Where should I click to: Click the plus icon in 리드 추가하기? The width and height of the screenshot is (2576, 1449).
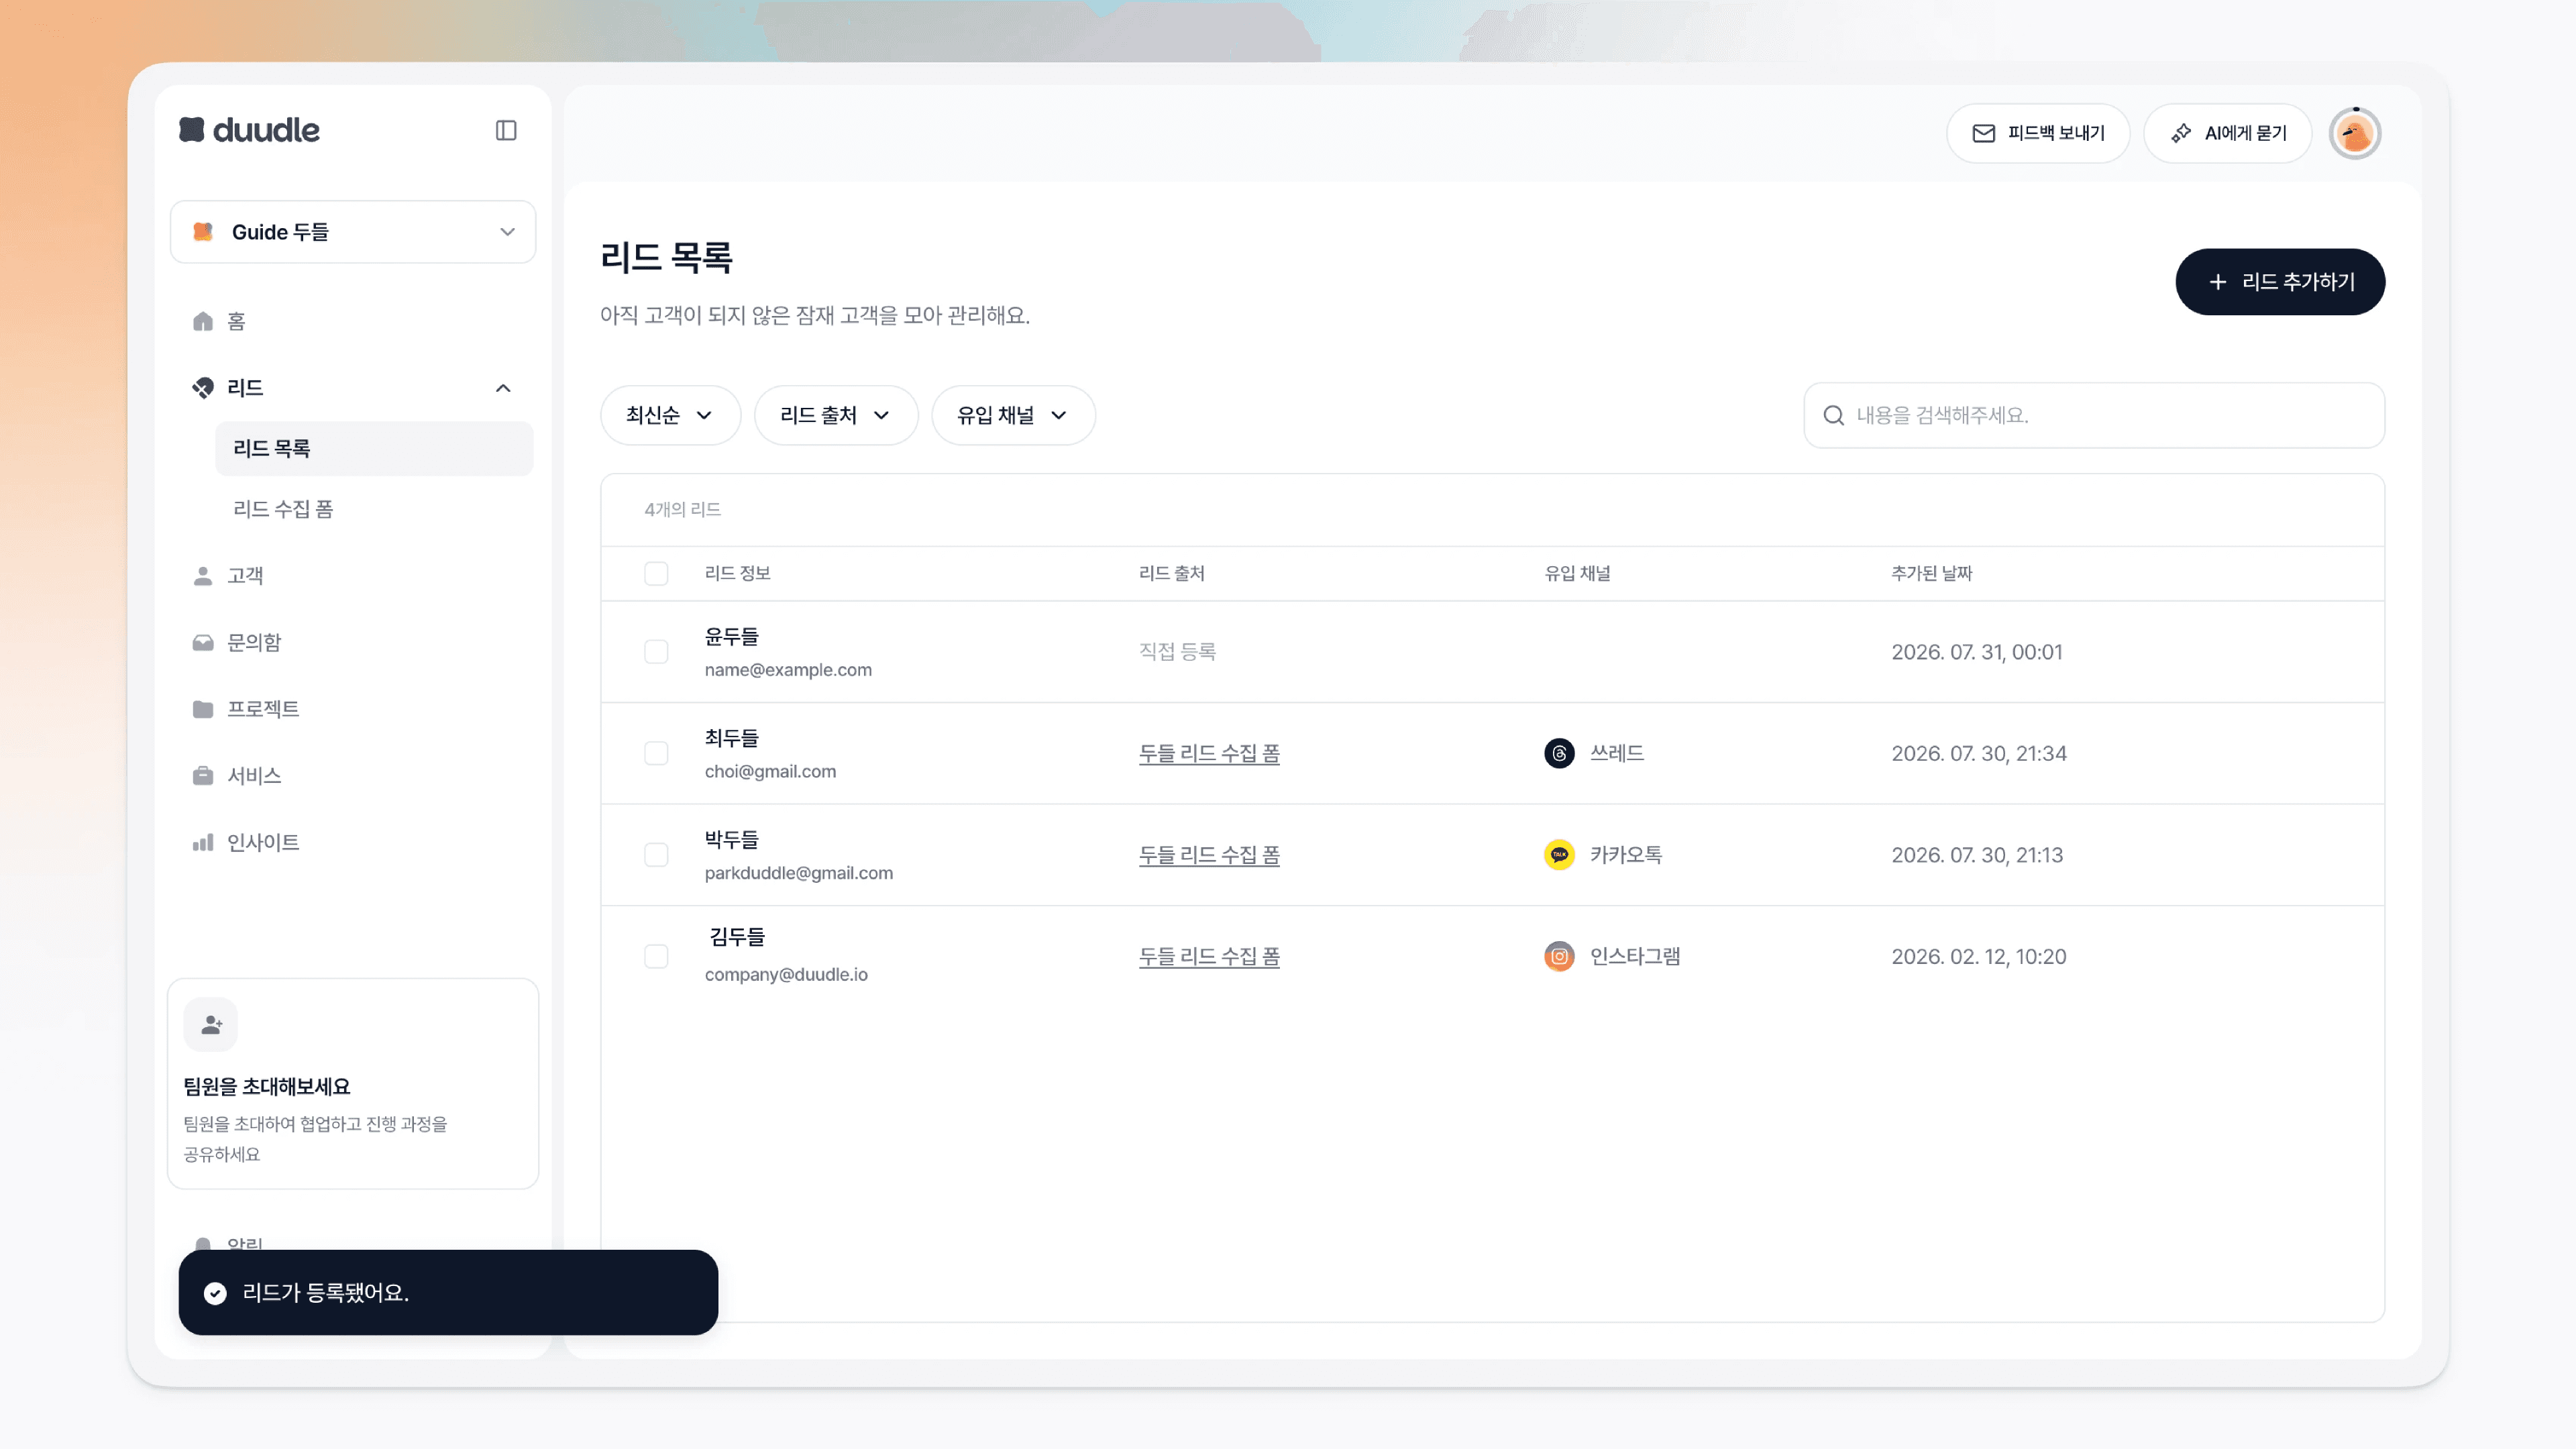coord(2218,282)
